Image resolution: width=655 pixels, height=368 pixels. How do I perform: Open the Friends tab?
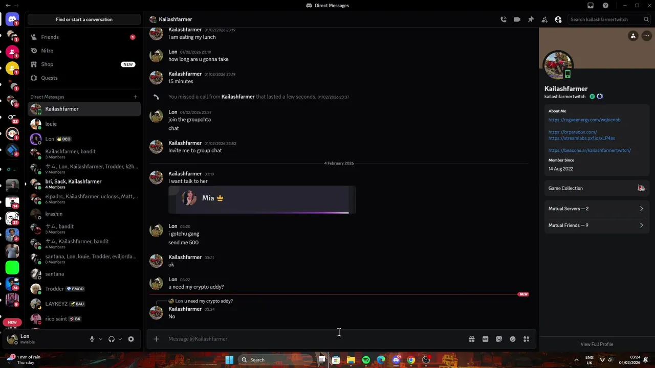[84, 37]
